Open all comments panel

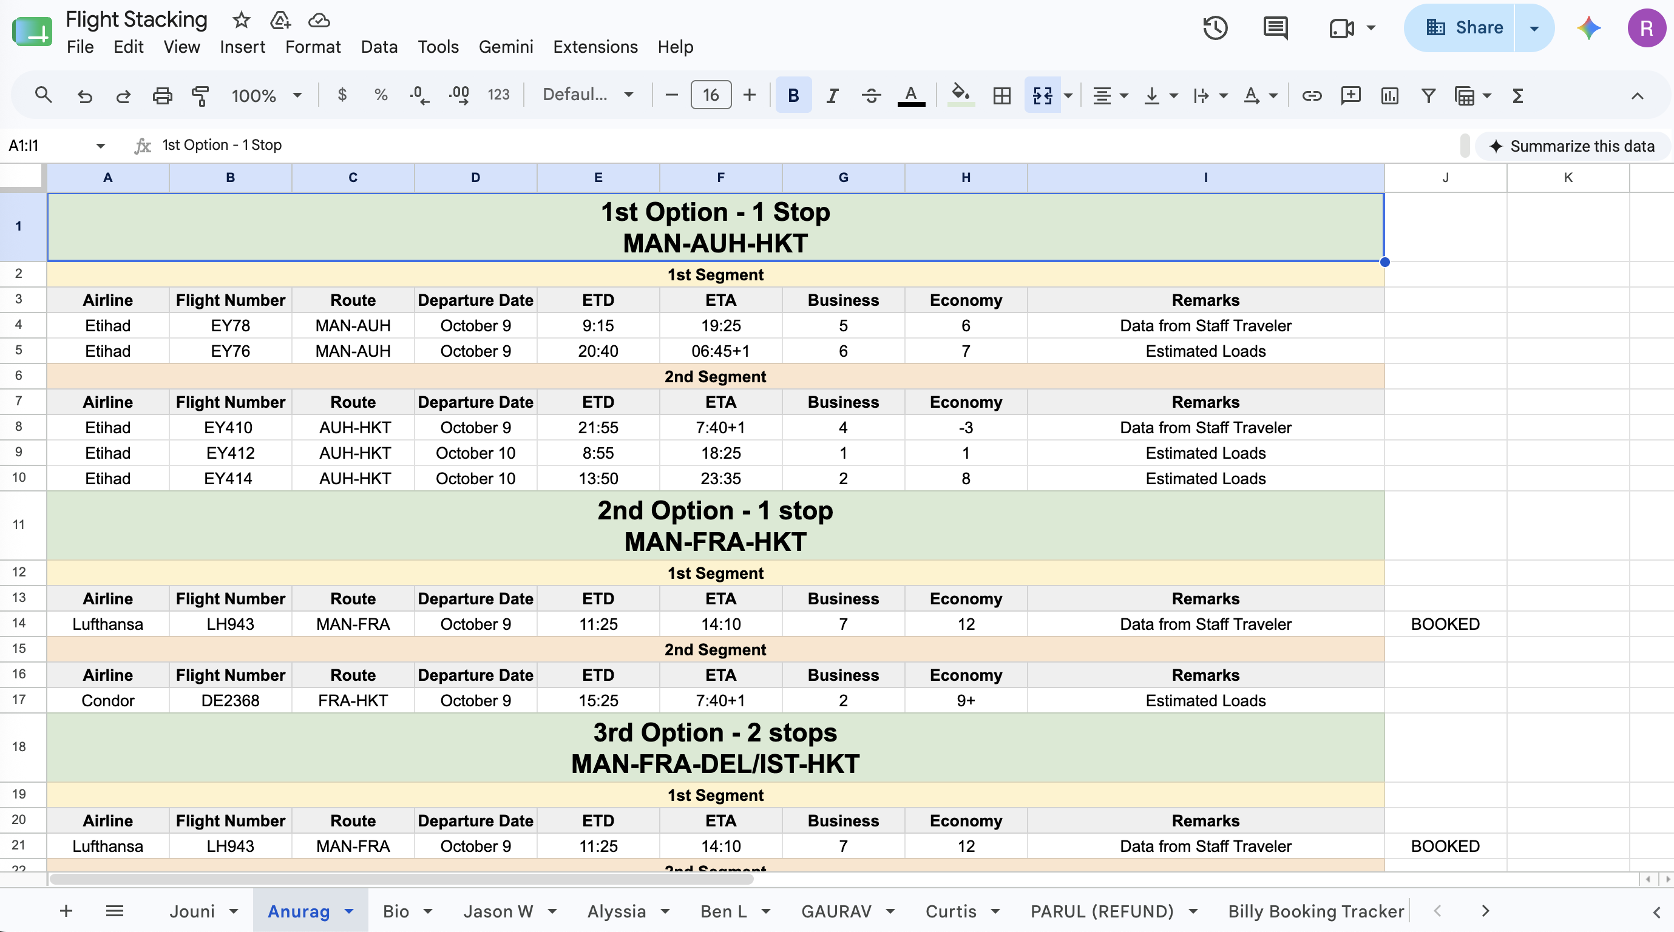(x=1275, y=28)
